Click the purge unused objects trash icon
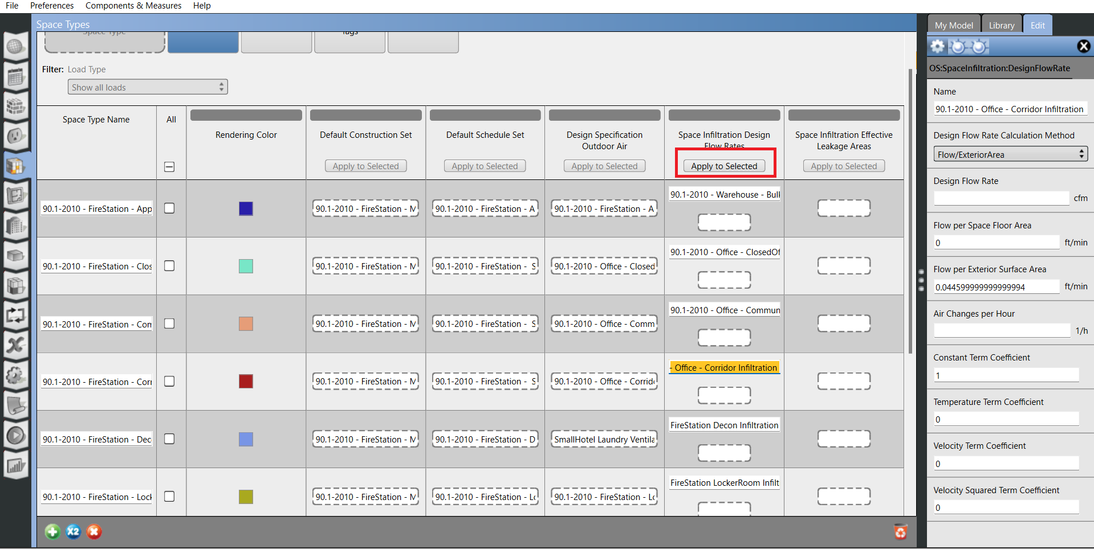The height and width of the screenshot is (549, 1094). tap(901, 532)
